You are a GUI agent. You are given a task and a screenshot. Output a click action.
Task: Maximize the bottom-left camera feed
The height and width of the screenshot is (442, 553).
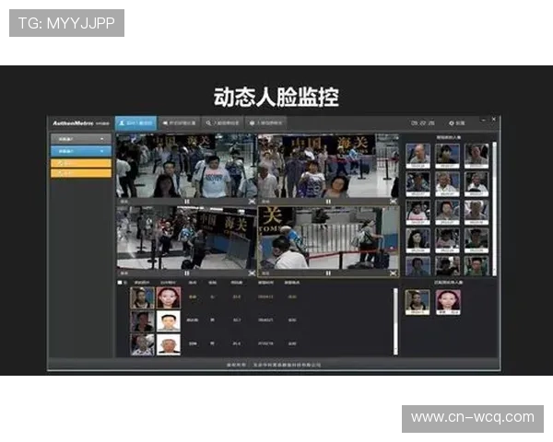[x=252, y=273]
